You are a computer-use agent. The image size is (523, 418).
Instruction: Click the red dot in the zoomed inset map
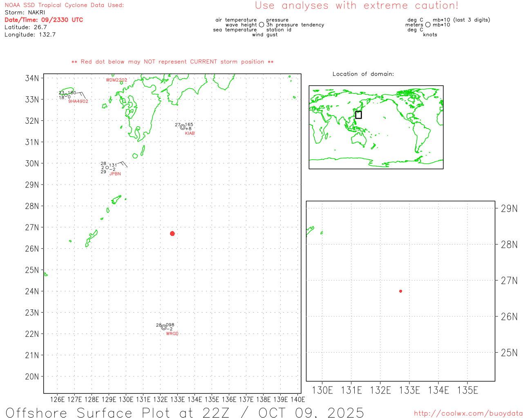(x=400, y=291)
